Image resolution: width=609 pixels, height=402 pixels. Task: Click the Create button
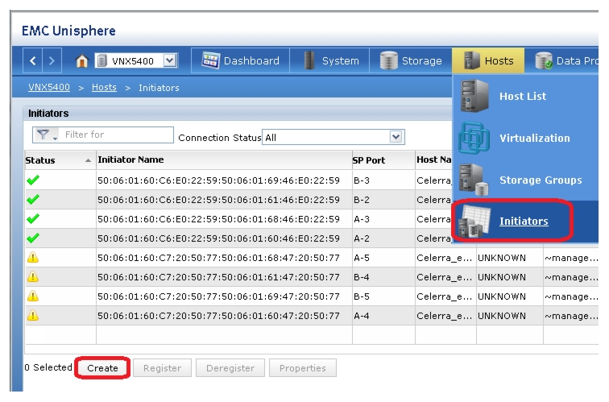pyautogui.click(x=102, y=368)
